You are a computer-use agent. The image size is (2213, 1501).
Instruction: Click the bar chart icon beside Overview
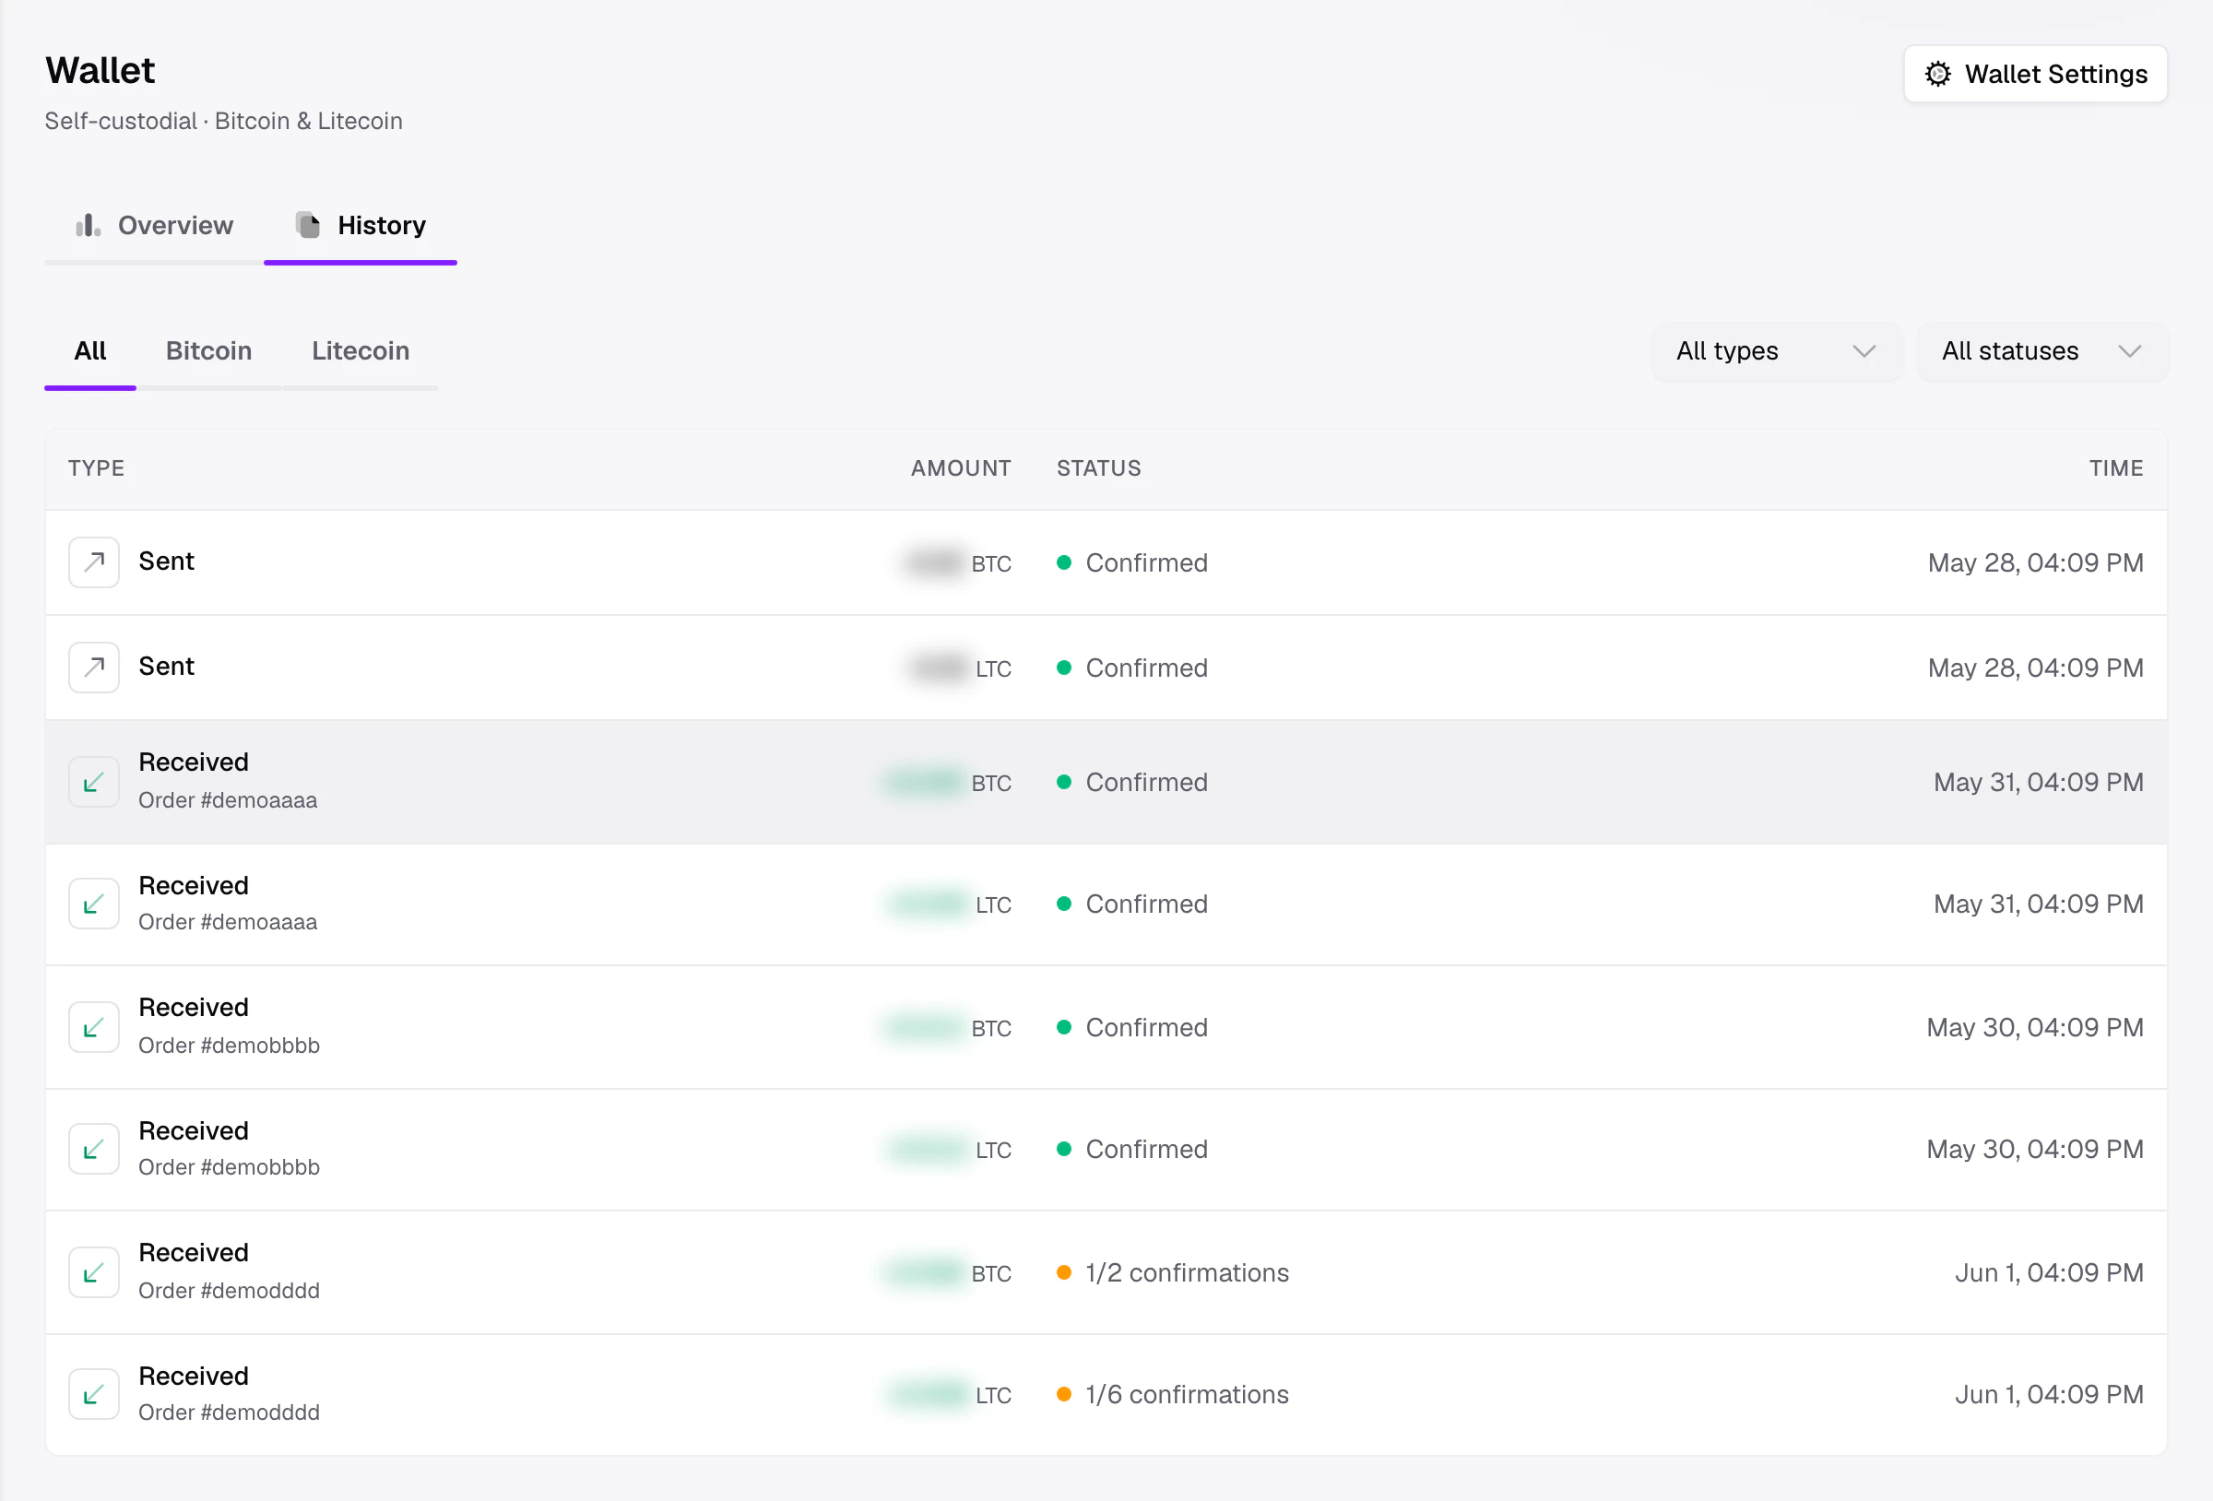[x=88, y=226]
